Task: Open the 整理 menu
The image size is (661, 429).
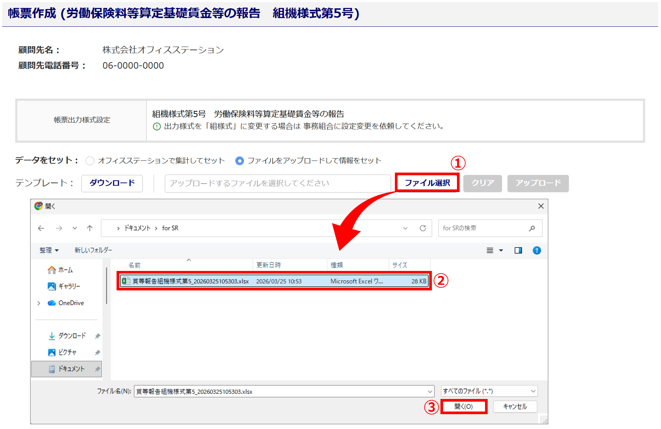Action: pyautogui.click(x=49, y=250)
